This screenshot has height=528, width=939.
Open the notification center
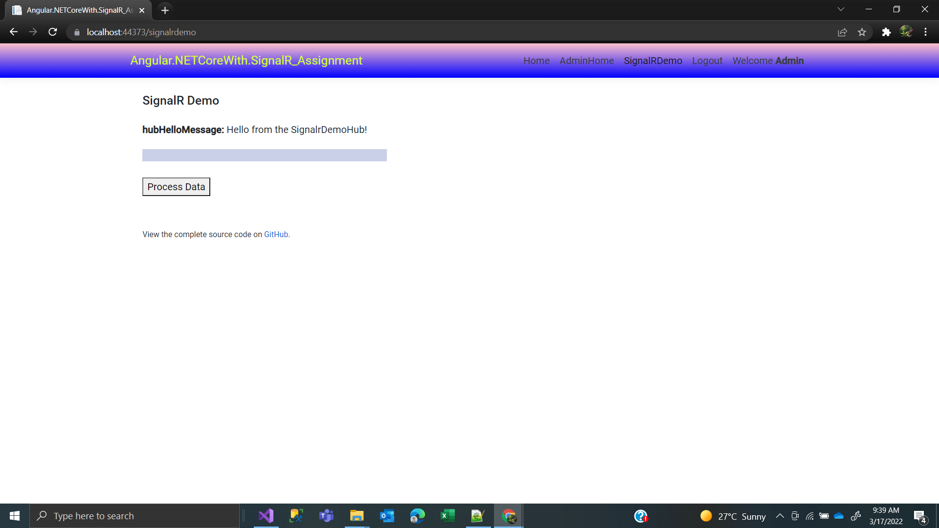[x=919, y=516]
